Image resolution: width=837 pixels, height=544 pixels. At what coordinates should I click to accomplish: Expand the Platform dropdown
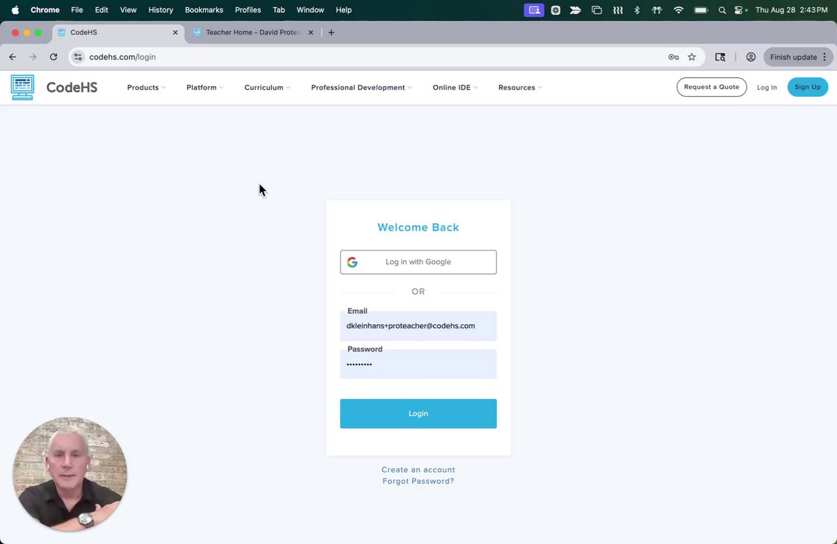pyautogui.click(x=205, y=88)
